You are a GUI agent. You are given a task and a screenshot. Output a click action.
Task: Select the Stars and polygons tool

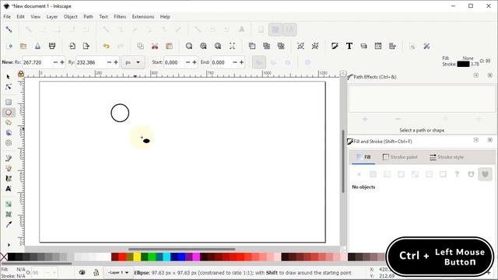click(9, 123)
